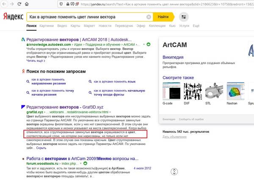Open the forum.woodtools.ru green URL
254x180 pixels.
(42, 164)
